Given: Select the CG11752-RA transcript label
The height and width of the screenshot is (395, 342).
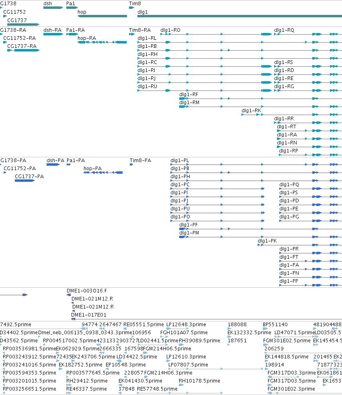Looking at the screenshot, I should [x=19, y=38].
